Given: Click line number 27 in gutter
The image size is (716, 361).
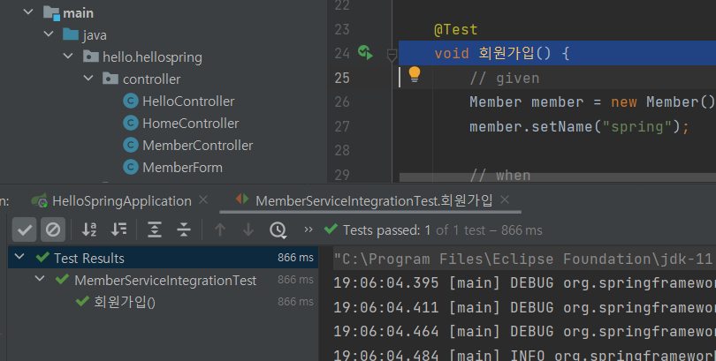Looking at the screenshot, I should point(342,126).
